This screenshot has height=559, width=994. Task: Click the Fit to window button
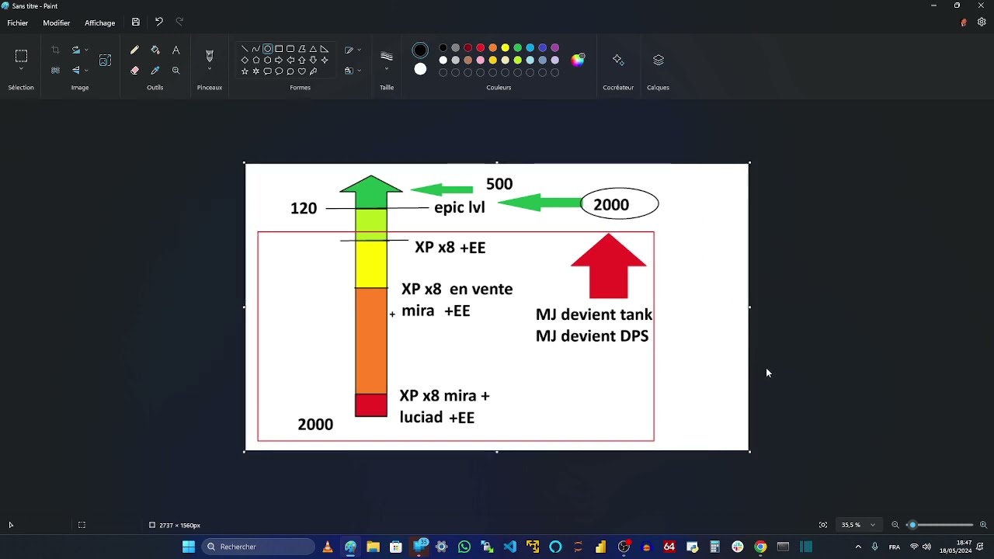pyautogui.click(x=823, y=525)
